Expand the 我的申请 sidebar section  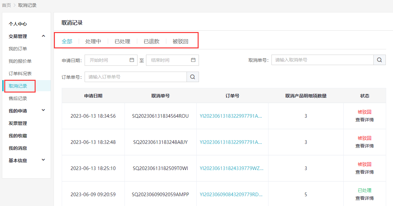click(43, 111)
